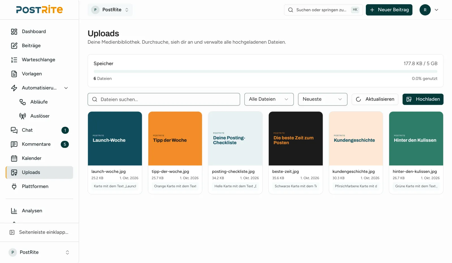Click the magnifier icon in global search

[x=290, y=10]
